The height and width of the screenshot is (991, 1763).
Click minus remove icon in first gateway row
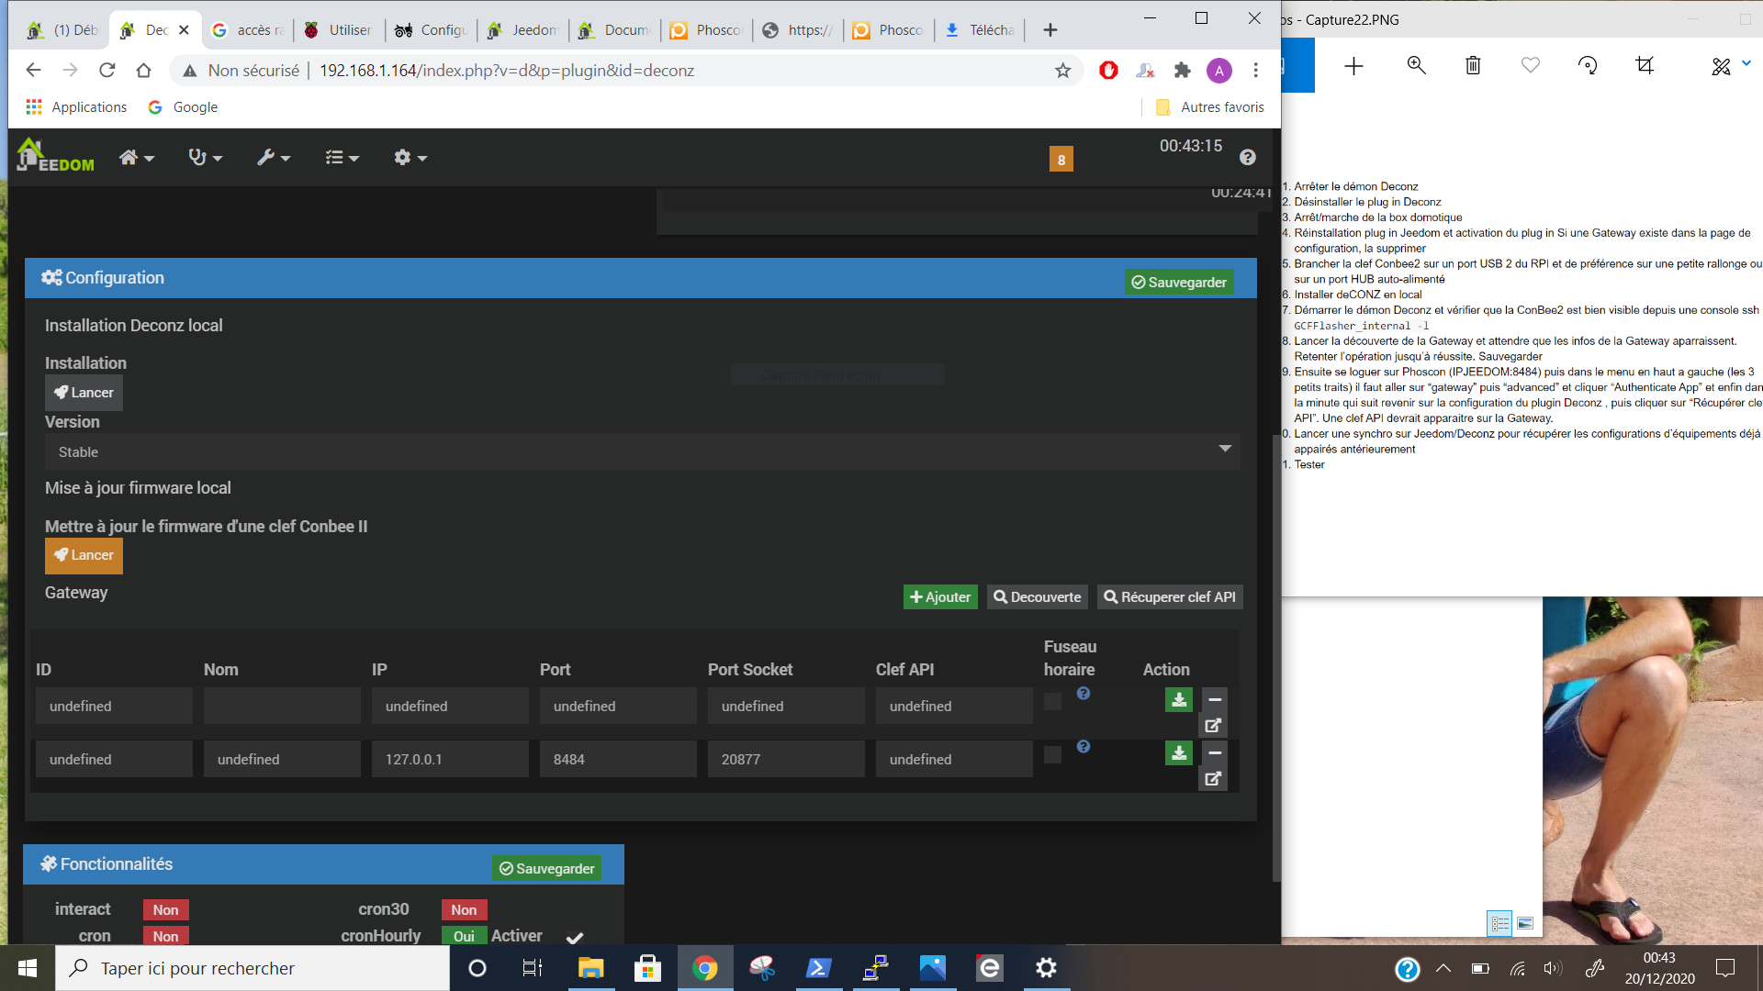pos(1214,700)
